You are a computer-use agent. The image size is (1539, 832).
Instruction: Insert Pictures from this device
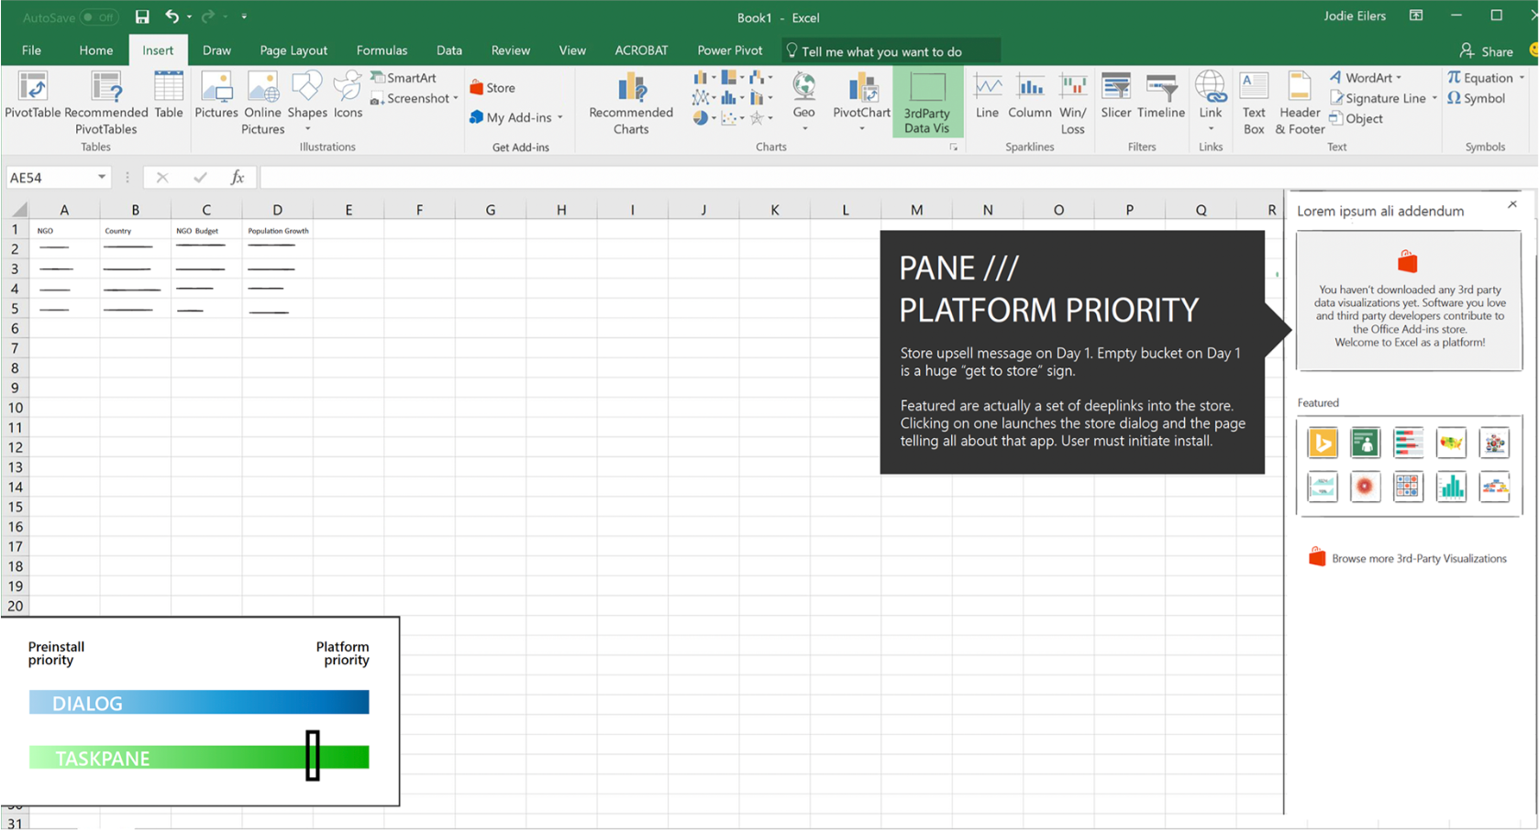(x=216, y=96)
